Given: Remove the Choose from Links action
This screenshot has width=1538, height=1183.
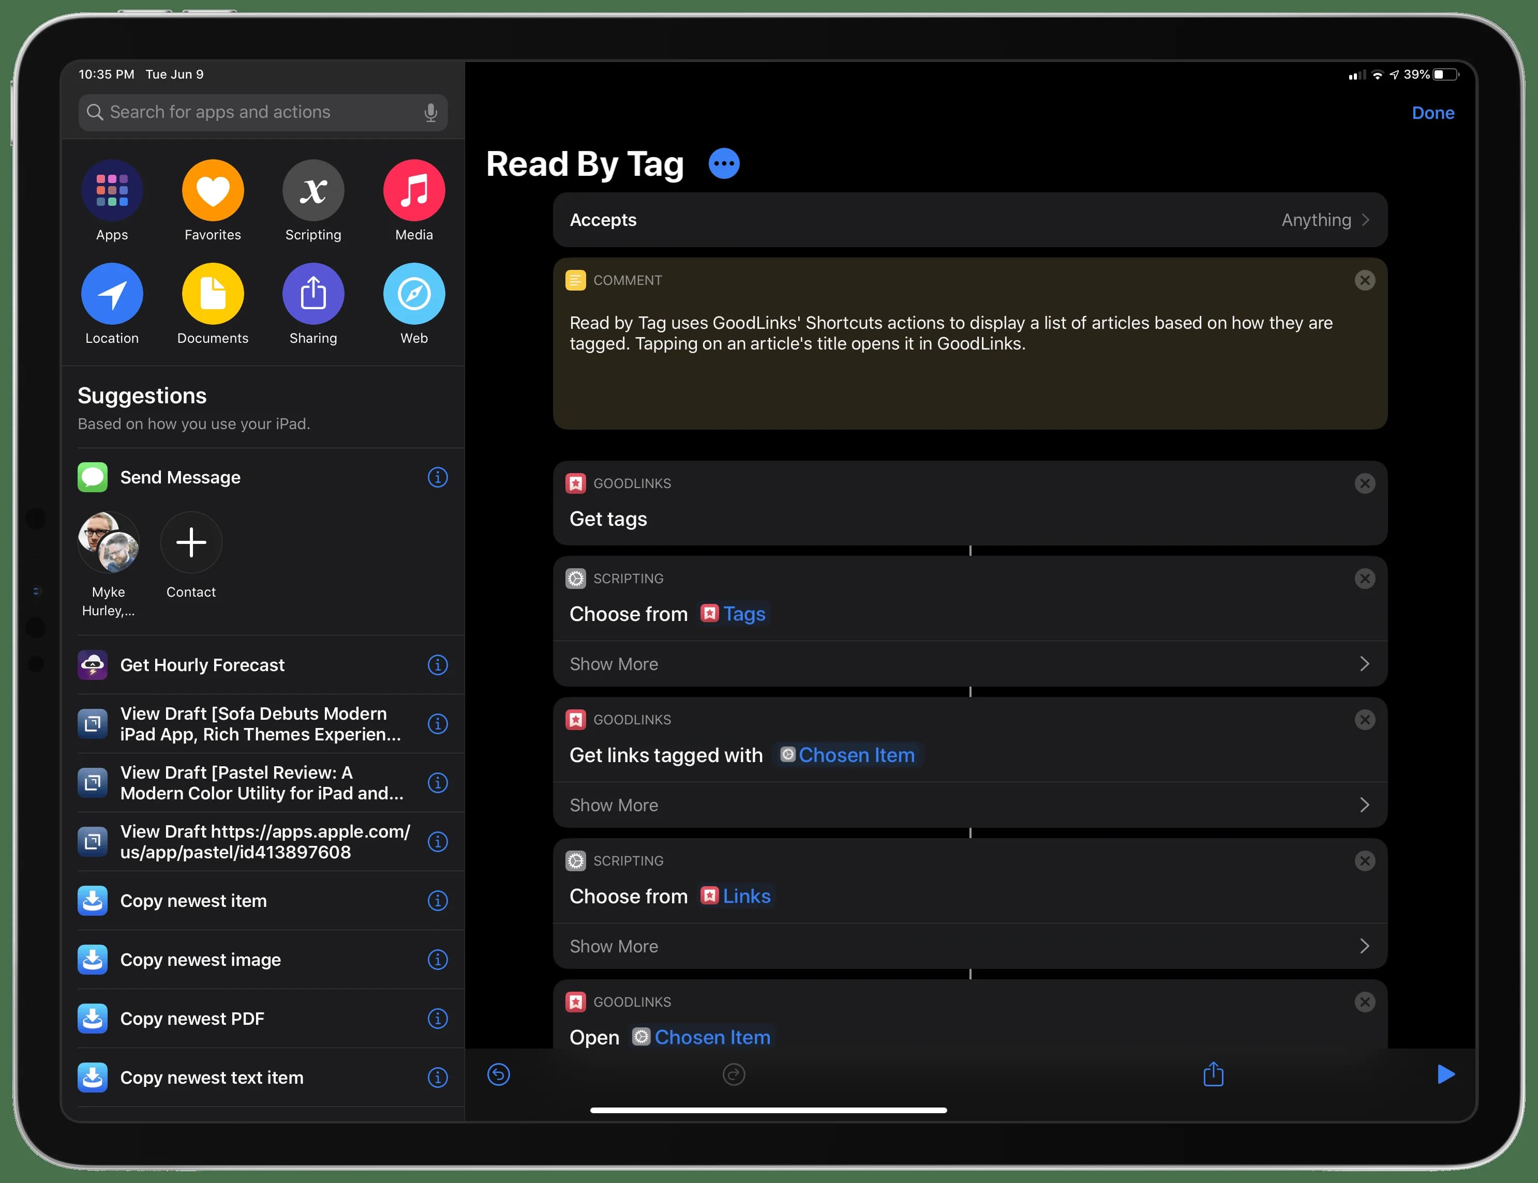Looking at the screenshot, I should (1365, 861).
